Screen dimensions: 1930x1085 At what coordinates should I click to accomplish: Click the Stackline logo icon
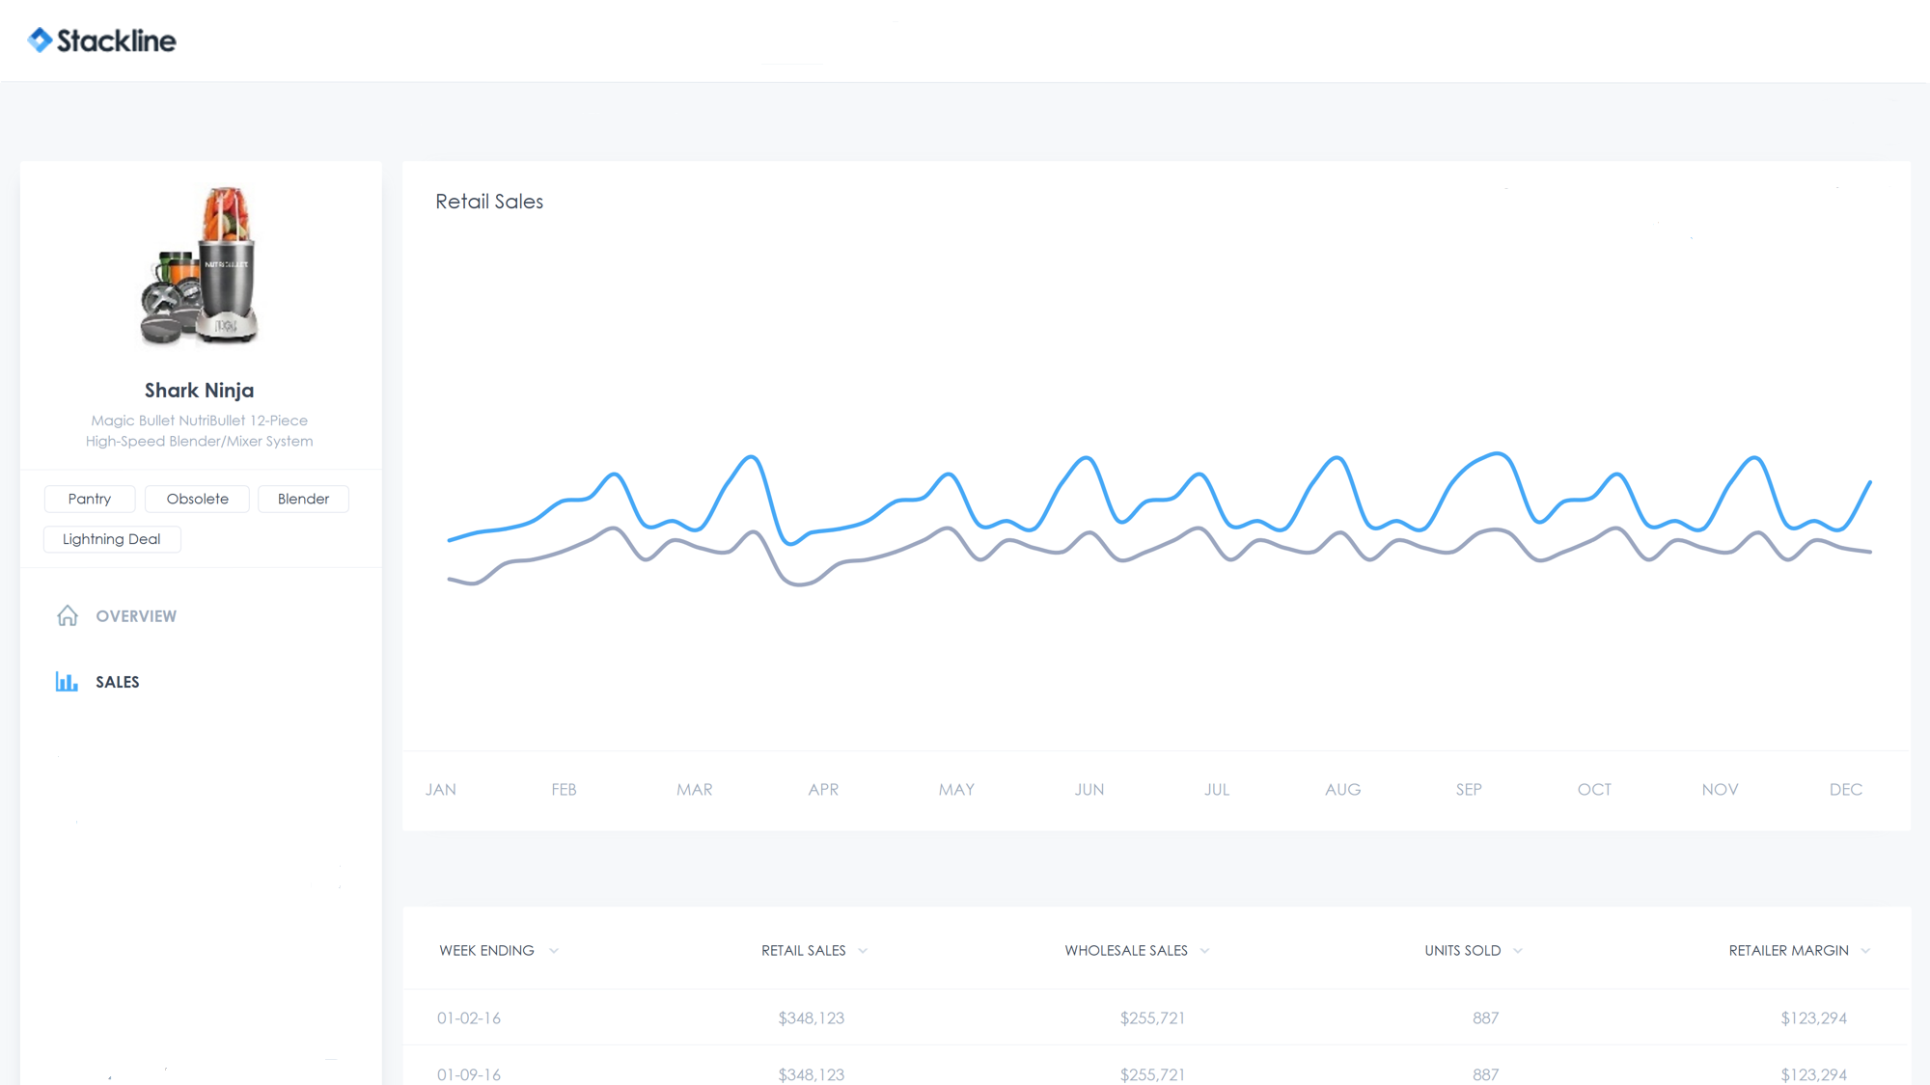tap(40, 41)
